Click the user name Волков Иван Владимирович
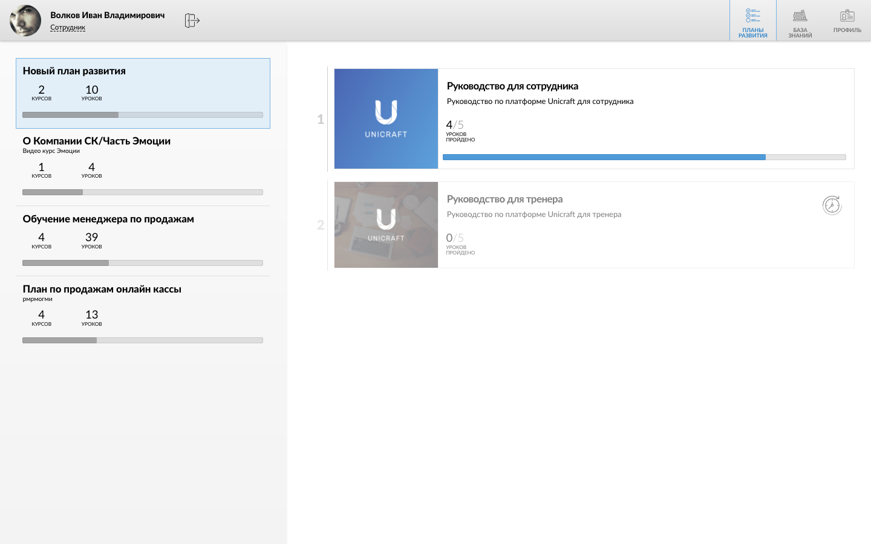 tap(107, 15)
